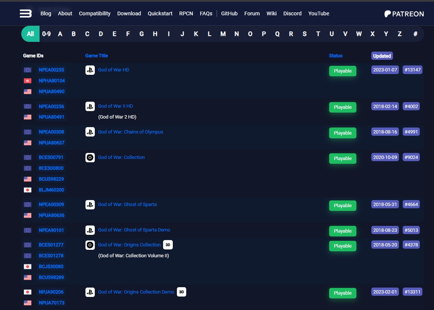This screenshot has height=310, width=434.
Task: Click Playable status for Ghost of Sparta Demo
Action: [343, 231]
